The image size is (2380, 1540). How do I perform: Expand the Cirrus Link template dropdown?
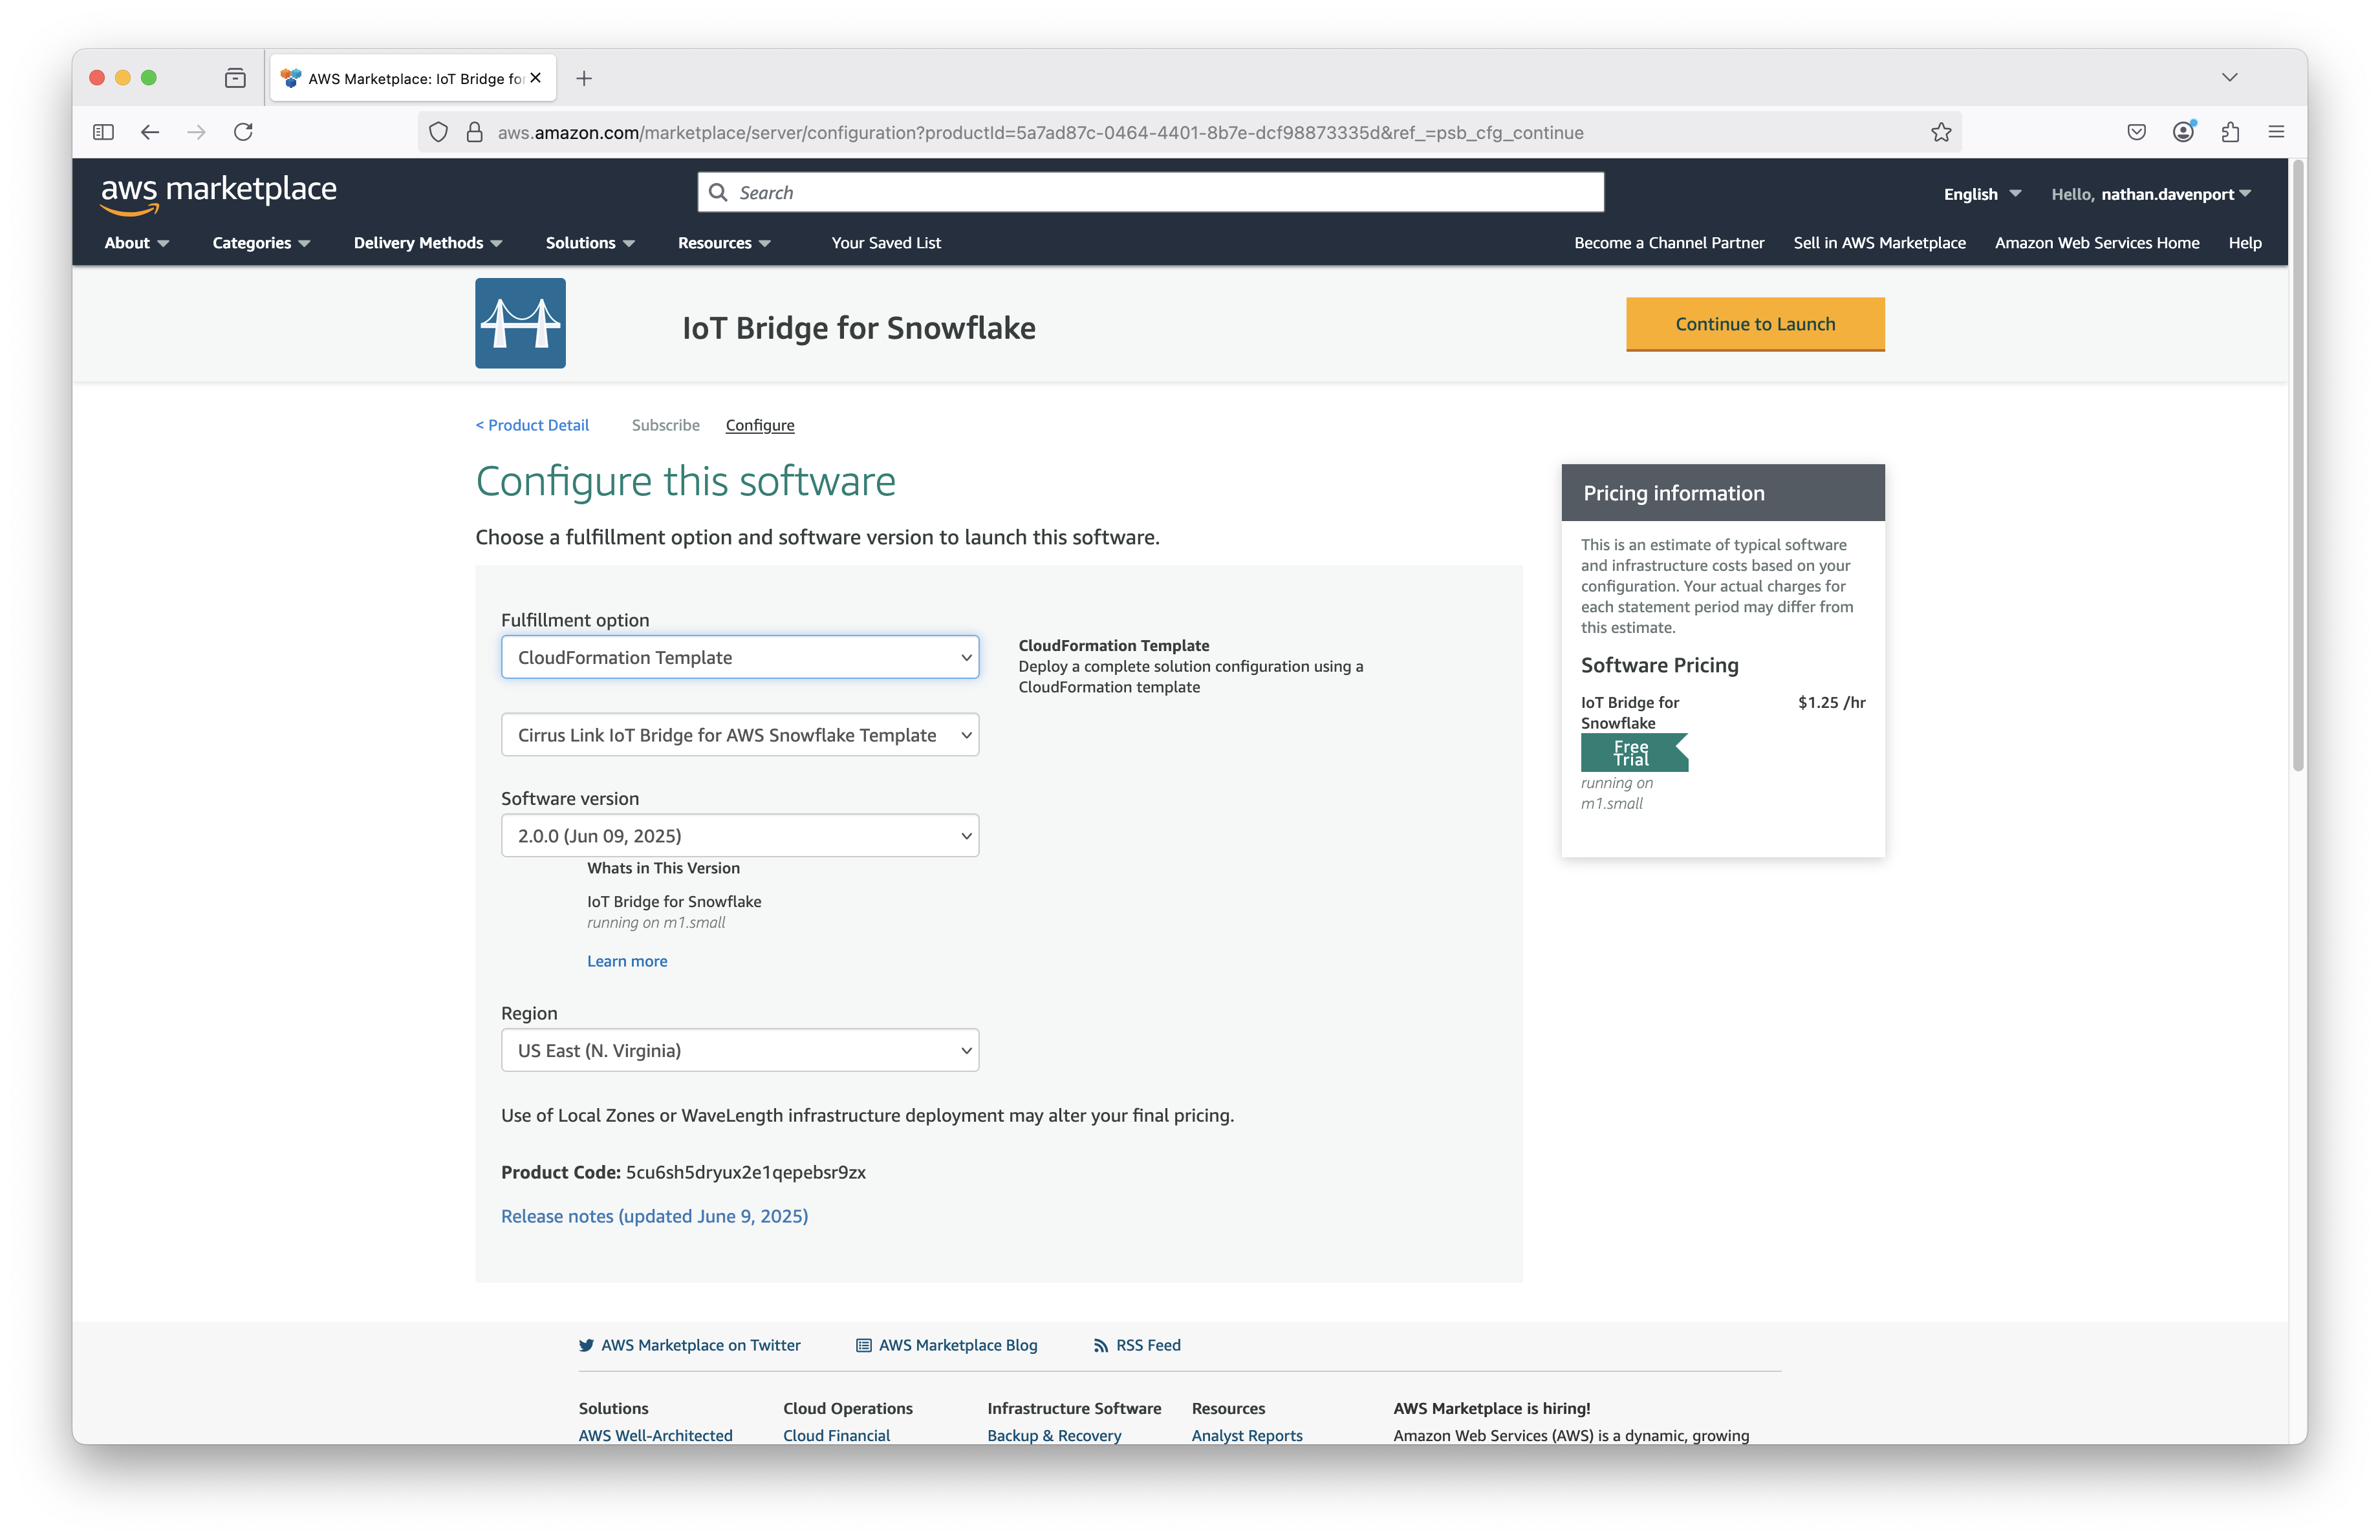[x=739, y=734]
